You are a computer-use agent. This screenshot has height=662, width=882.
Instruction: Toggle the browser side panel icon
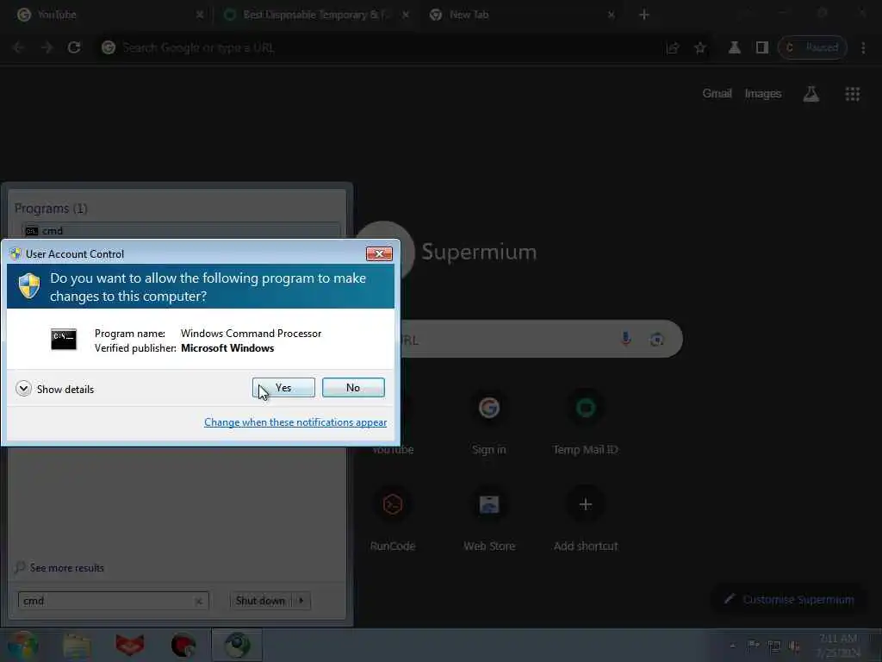click(x=761, y=48)
